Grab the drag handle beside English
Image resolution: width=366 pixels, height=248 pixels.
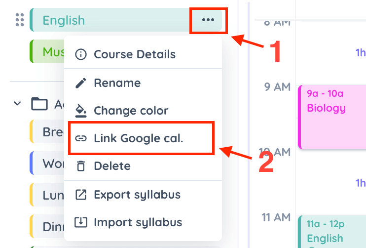(20, 20)
